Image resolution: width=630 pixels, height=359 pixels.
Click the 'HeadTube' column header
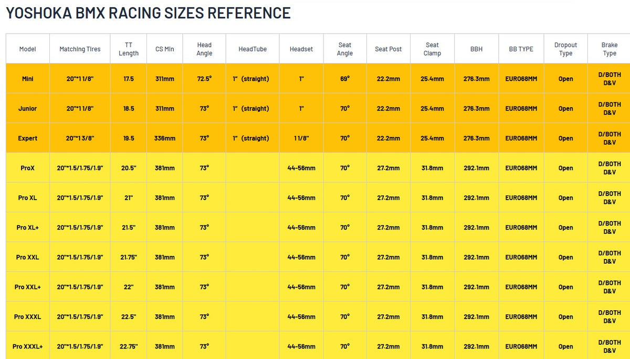tap(253, 49)
